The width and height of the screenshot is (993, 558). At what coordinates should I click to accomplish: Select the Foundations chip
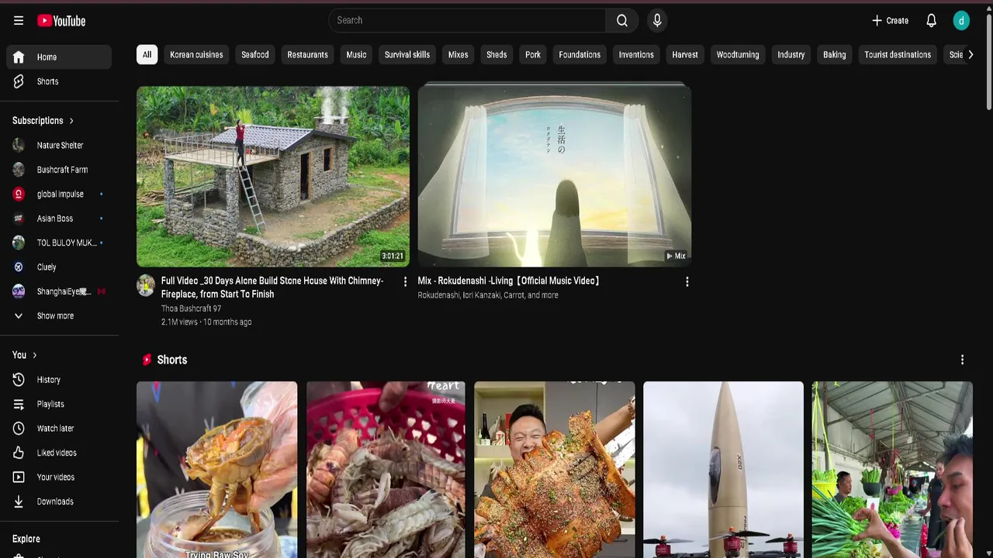(580, 54)
